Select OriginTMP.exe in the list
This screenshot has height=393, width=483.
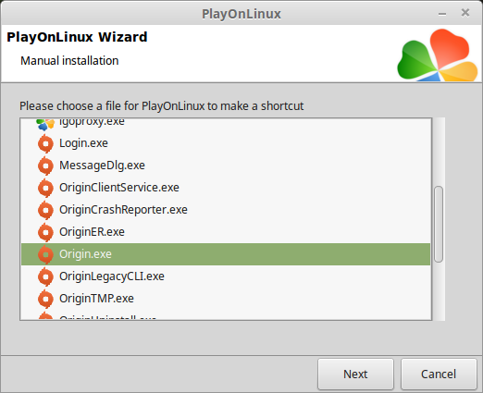coord(226,299)
